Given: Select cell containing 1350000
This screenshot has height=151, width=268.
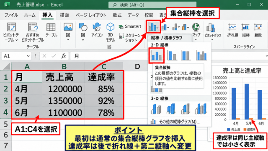Looking at the screenshot, I should [63, 101].
